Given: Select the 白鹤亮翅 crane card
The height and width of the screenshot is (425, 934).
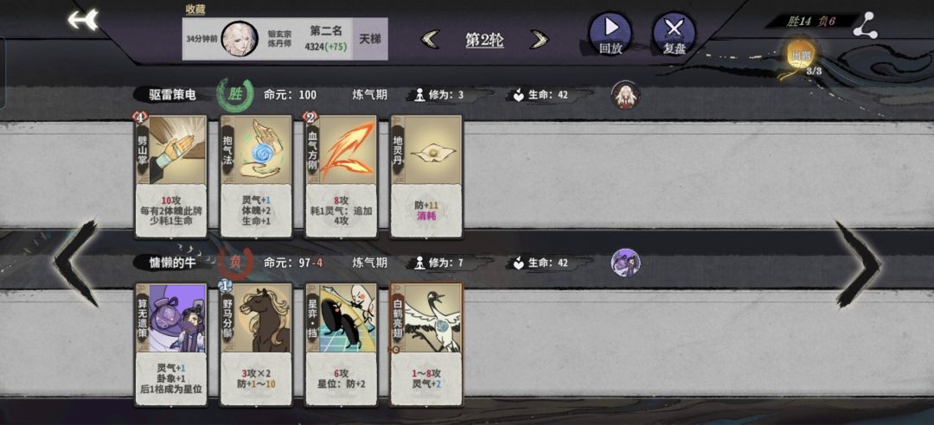Looking at the screenshot, I should coord(425,344).
